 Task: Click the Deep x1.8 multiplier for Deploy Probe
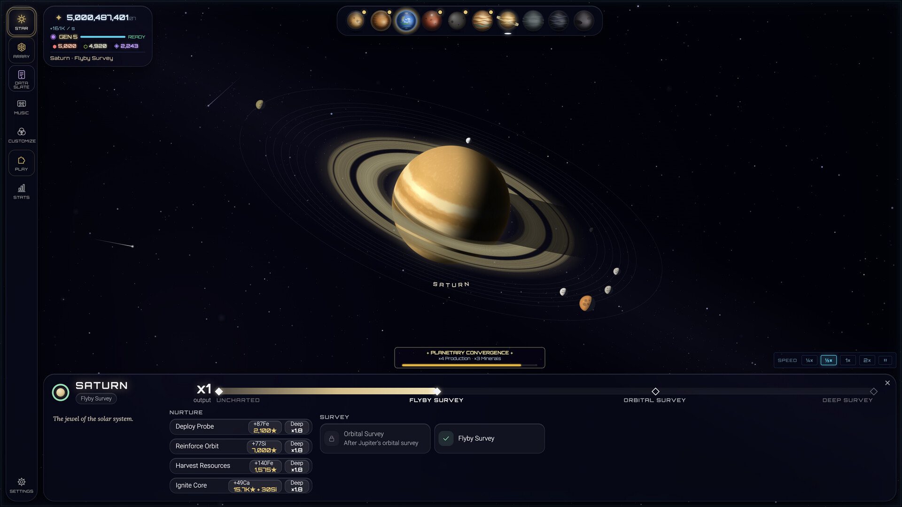297,427
